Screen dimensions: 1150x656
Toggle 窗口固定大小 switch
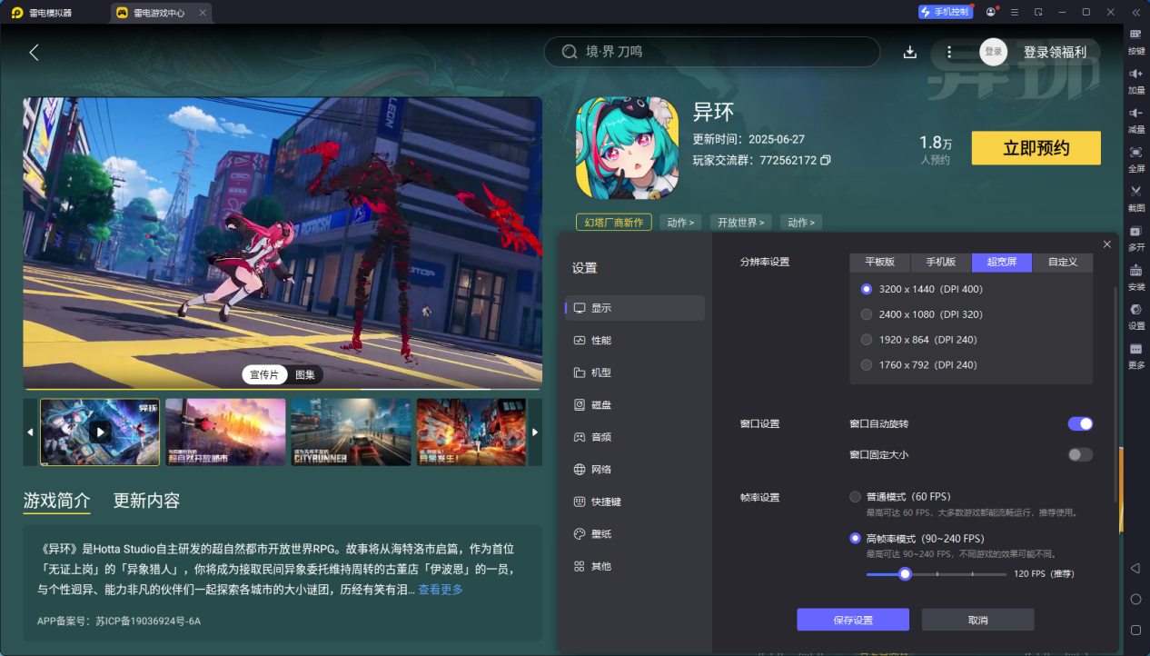coord(1080,454)
